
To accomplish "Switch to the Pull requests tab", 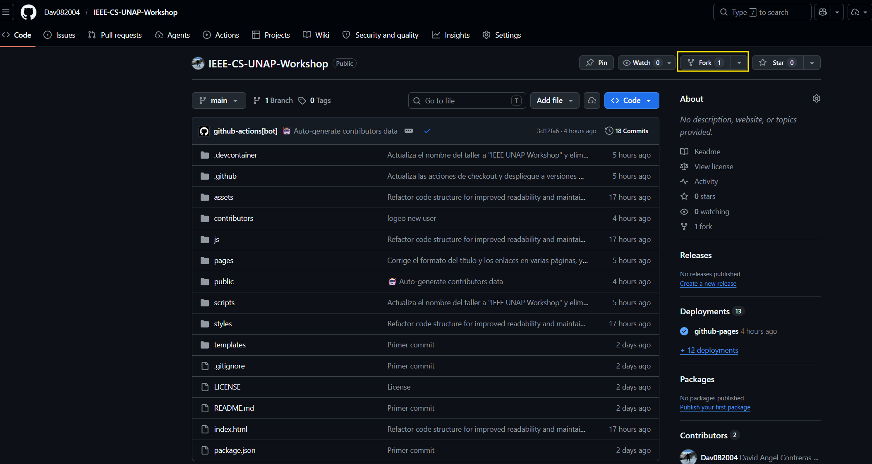I will coord(115,35).
